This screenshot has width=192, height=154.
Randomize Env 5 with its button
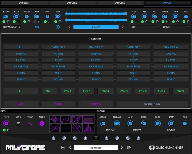tap(124, 91)
